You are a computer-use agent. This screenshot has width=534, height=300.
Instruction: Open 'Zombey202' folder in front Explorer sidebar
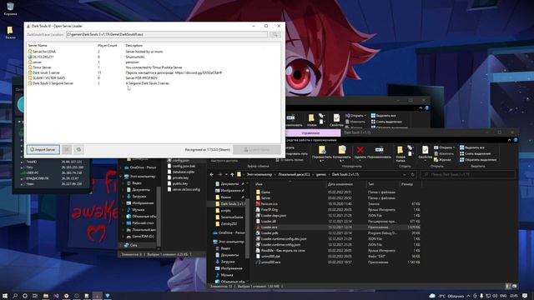[x=229, y=224]
